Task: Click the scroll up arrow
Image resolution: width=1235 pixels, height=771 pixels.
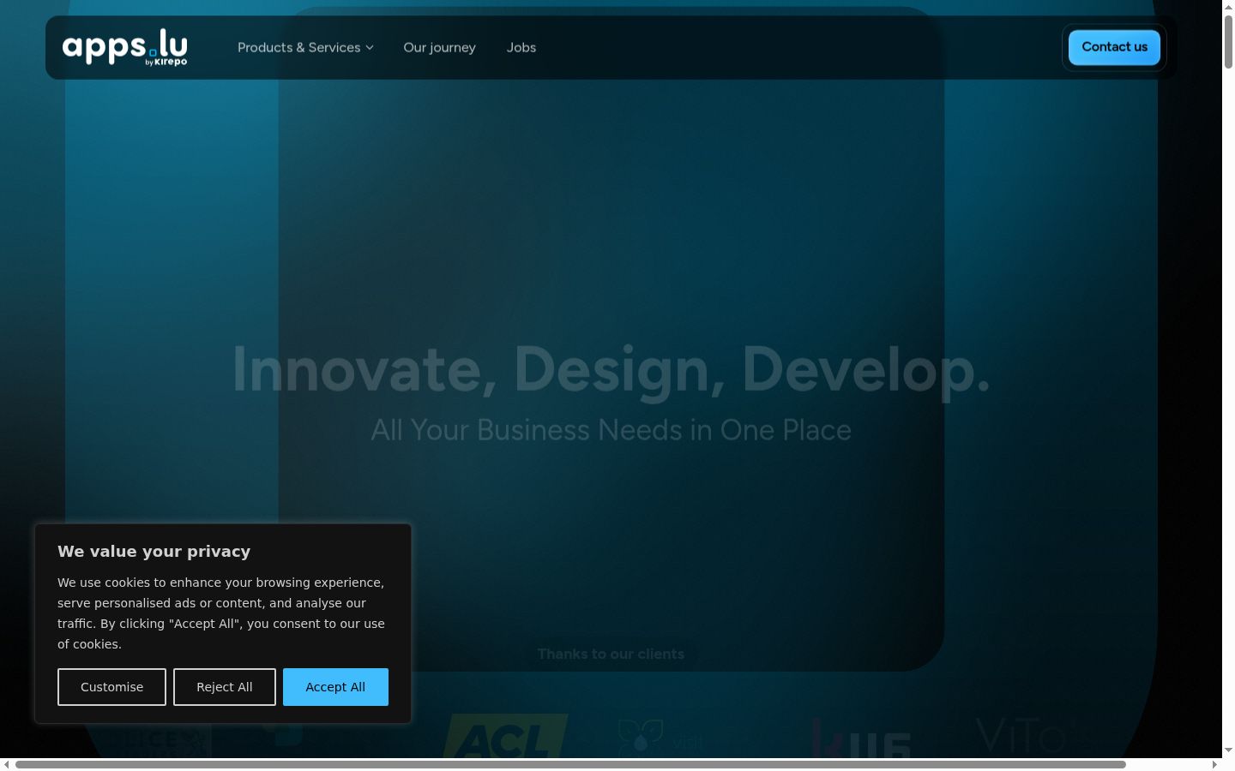Action: [1228, 6]
